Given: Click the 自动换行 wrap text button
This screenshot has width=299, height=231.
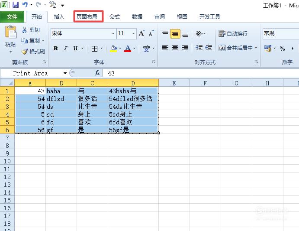Looking at the screenshot, I should coord(233,34).
